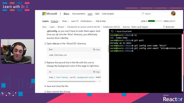Expand the Certifications dropdown
The width and height of the screenshot is (184, 103).
coord(87,21)
